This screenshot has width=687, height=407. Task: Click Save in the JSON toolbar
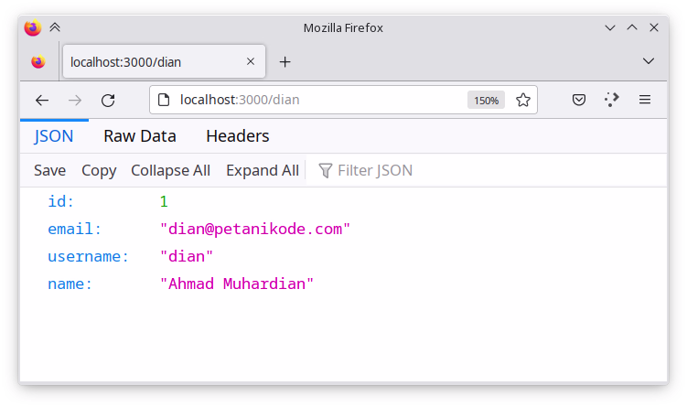[50, 170]
